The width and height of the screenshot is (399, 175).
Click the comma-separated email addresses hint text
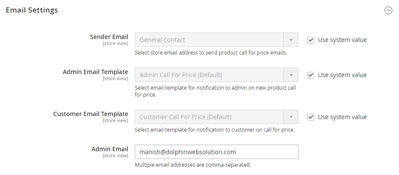pyautogui.click(x=193, y=165)
